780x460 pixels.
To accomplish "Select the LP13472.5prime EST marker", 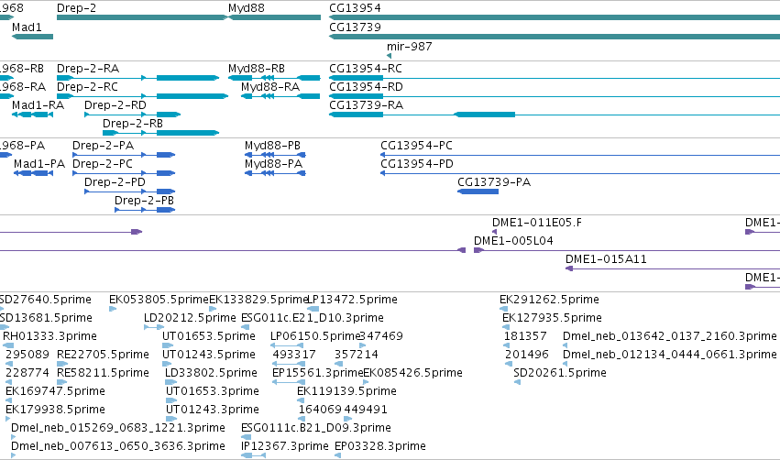I will tap(313, 309).
